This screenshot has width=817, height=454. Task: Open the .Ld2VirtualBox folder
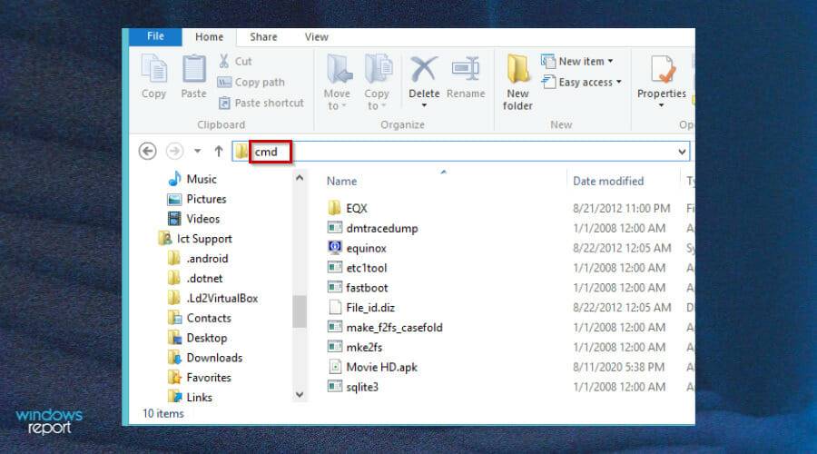pyautogui.click(x=213, y=298)
